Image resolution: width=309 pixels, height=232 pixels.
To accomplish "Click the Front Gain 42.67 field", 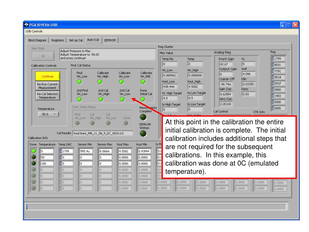I will pyautogui.click(x=226, y=64).
